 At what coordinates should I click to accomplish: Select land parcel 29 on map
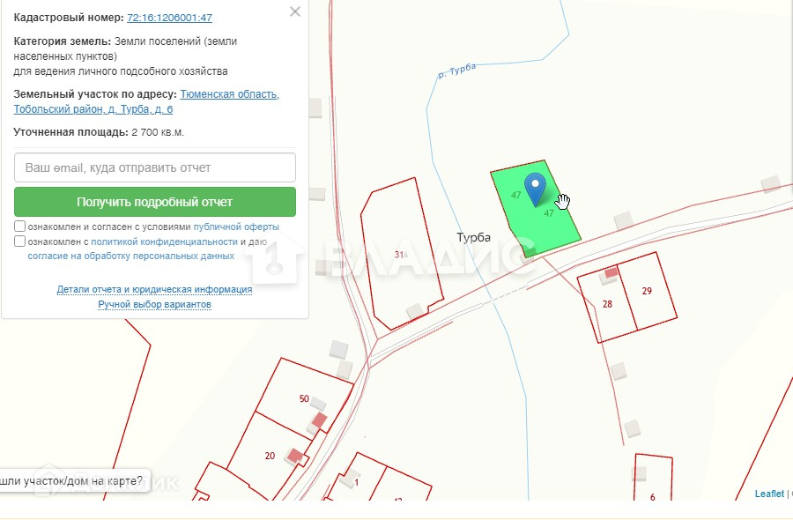point(650,295)
